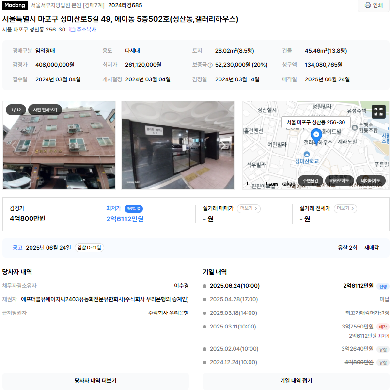Open 사진 전체보기 photo gallery
Screen dimensions: 391x390
pos(45,109)
